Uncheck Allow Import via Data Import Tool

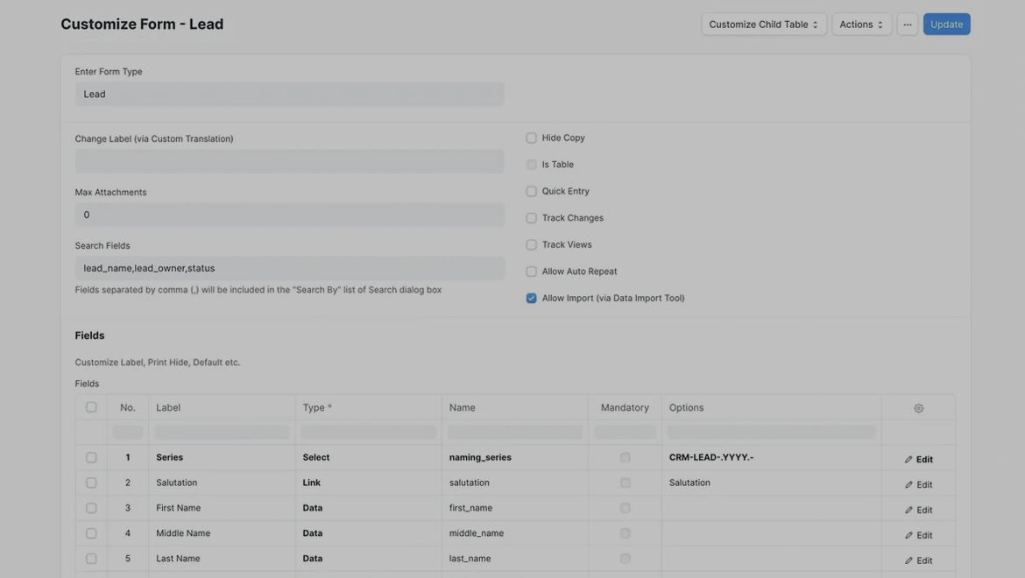[531, 298]
